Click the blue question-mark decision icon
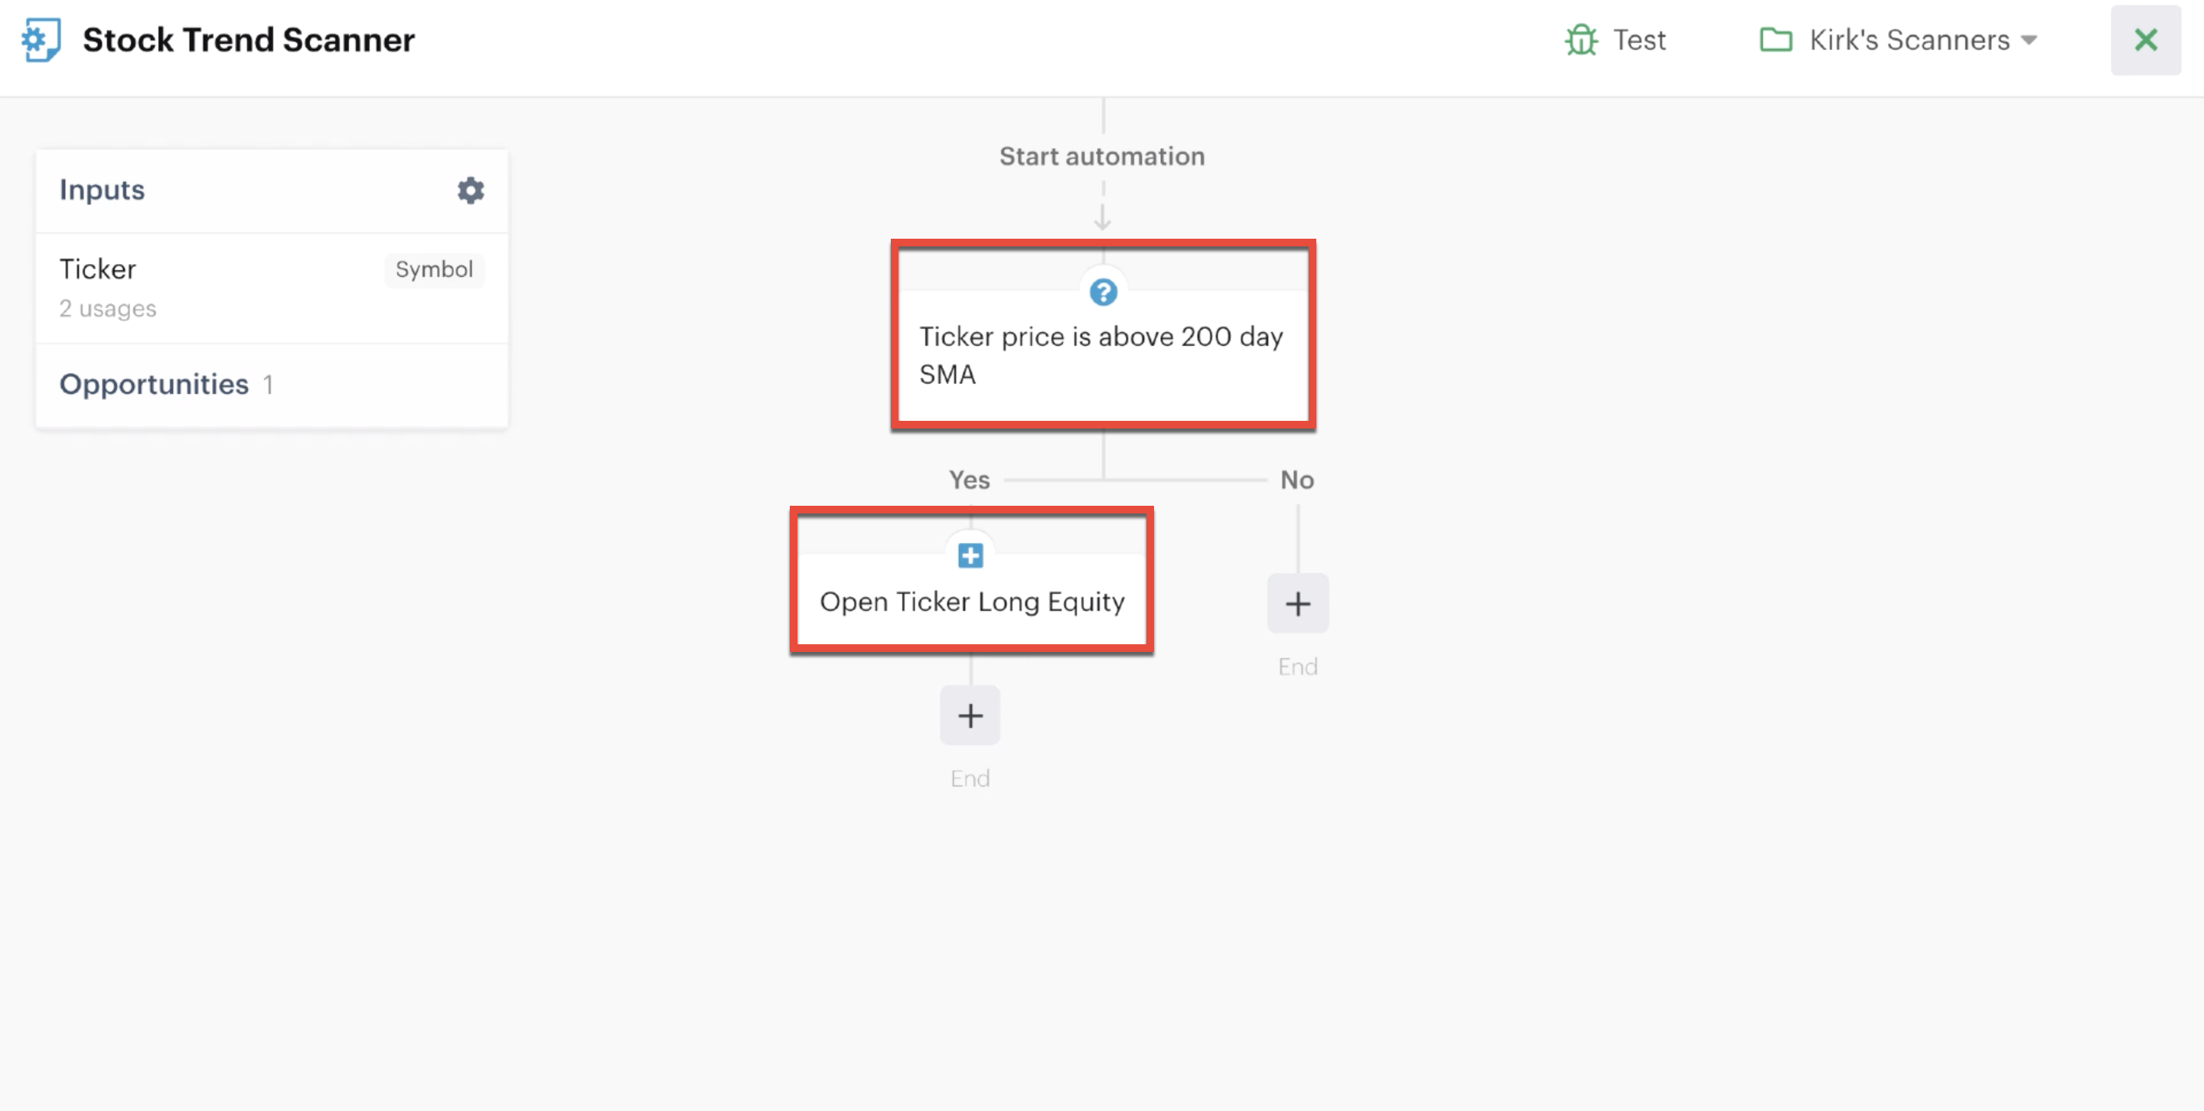The image size is (2204, 1111). tap(1103, 292)
